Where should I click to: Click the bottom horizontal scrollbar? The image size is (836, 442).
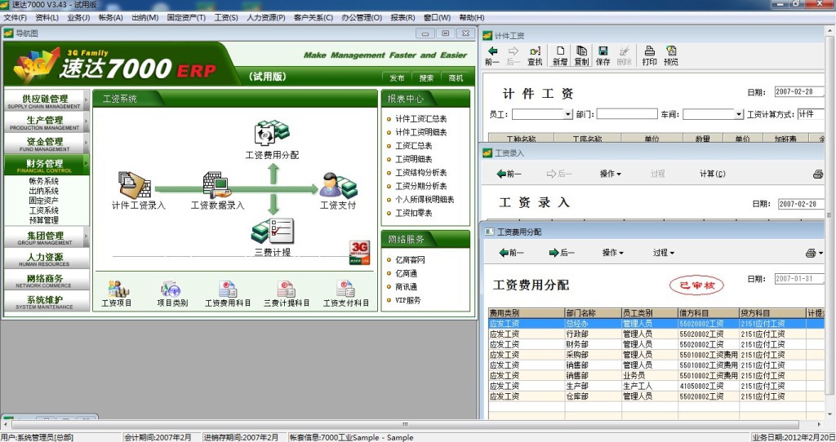(x=405, y=424)
